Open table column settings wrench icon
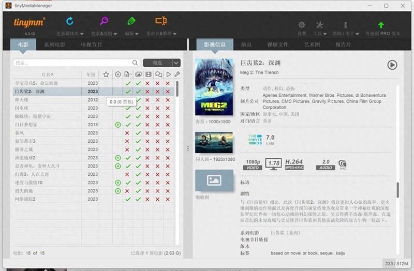The height and width of the screenshot is (271, 414). click(177, 74)
